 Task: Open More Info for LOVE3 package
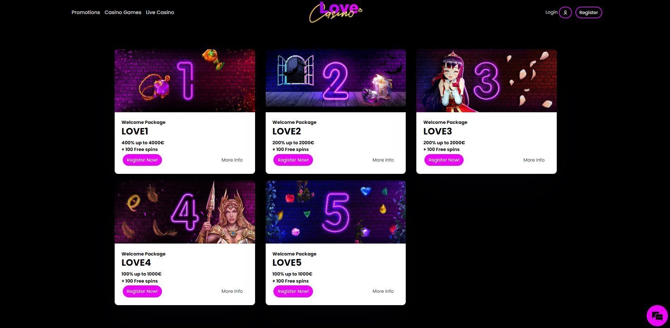pos(534,160)
